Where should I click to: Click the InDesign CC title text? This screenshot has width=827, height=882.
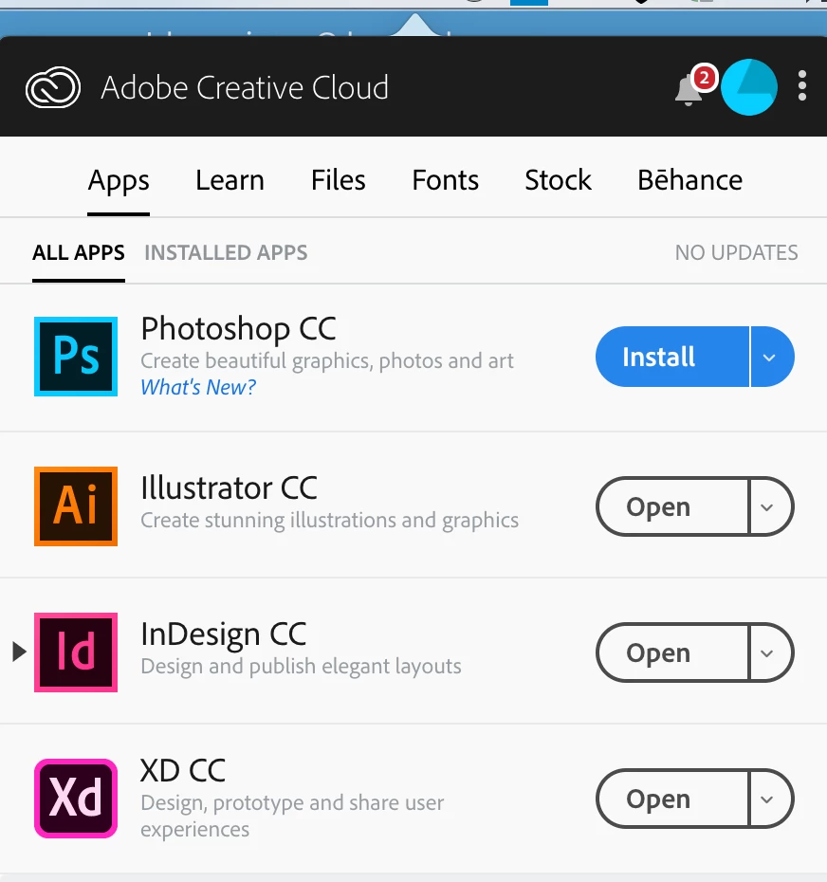[x=223, y=634]
